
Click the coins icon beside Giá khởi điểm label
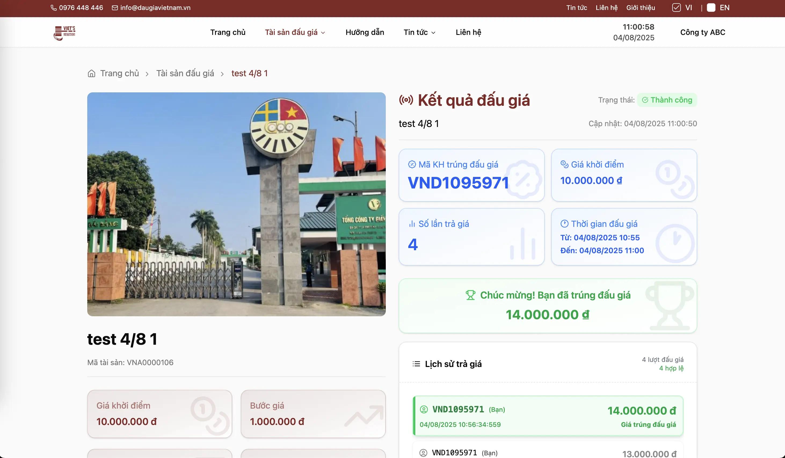(564, 164)
